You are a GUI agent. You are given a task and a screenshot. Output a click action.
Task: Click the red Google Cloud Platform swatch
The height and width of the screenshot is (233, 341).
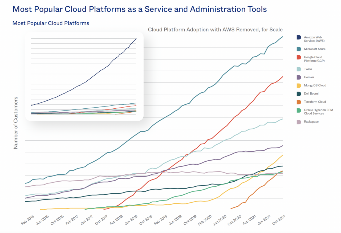(x=299, y=57)
